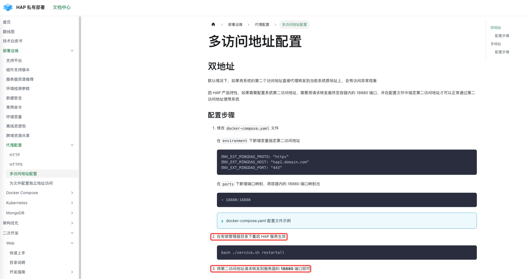Go to 首页 in sidebar

click(x=7, y=22)
